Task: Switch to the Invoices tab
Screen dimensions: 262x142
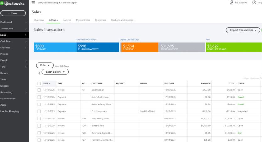Action: tap(67, 20)
